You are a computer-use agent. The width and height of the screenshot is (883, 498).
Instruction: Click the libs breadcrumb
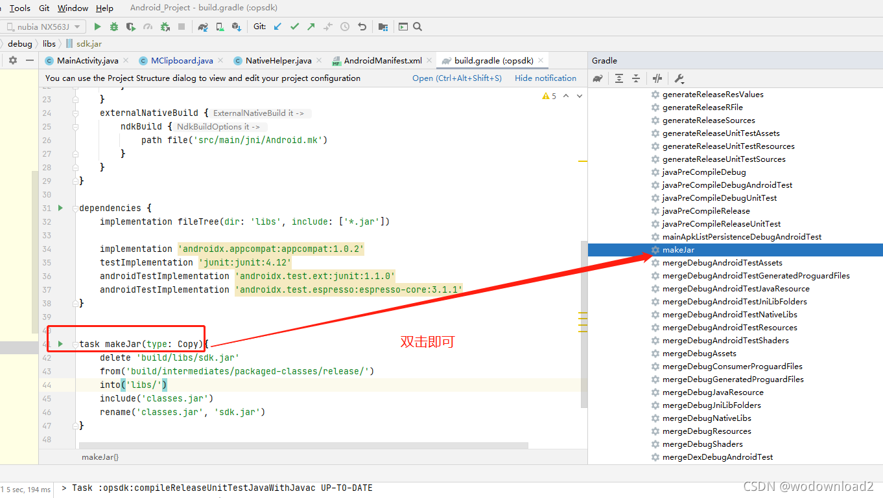point(49,43)
